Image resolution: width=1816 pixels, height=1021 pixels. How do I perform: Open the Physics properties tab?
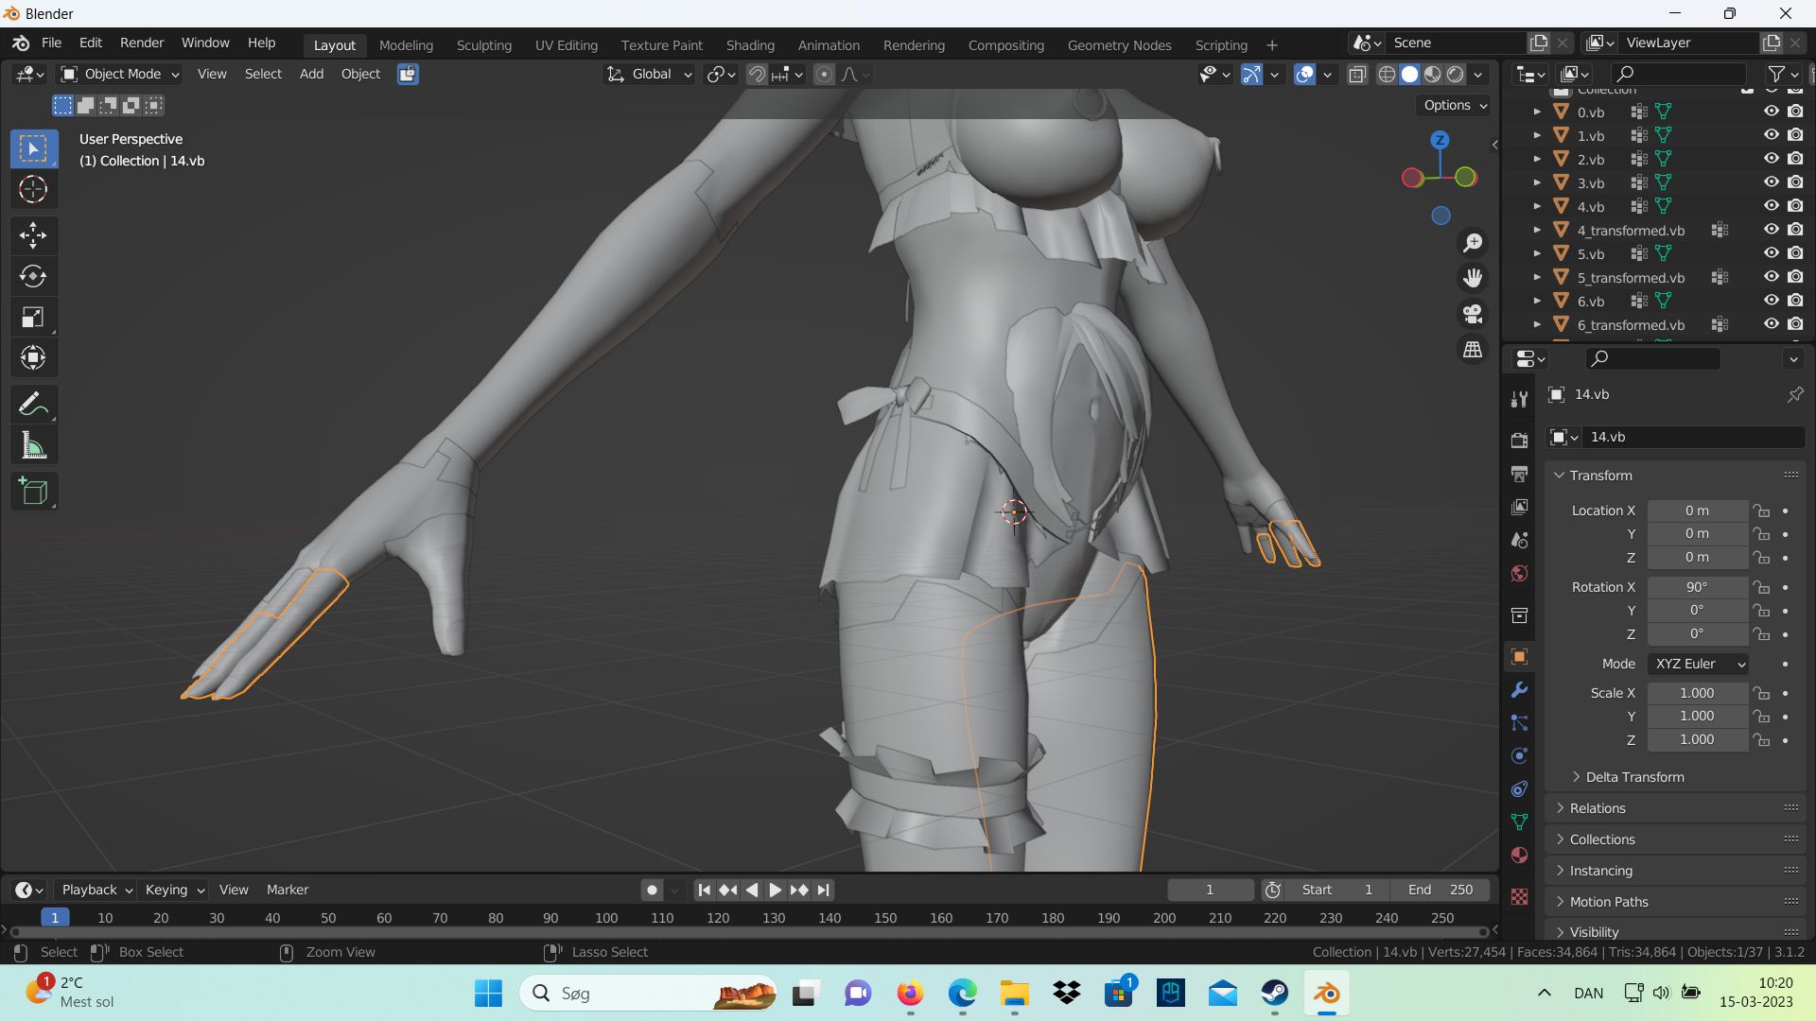click(1520, 756)
